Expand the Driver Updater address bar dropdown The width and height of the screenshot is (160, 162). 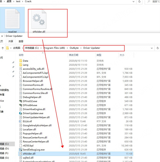click(152, 48)
